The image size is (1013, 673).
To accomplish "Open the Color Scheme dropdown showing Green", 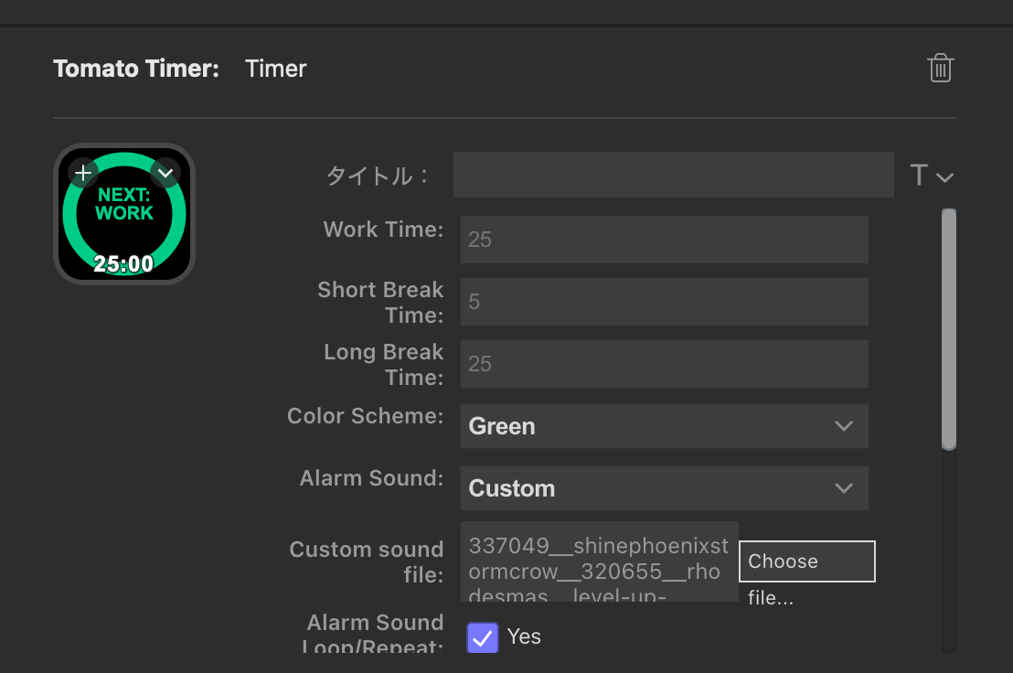I will coord(664,426).
